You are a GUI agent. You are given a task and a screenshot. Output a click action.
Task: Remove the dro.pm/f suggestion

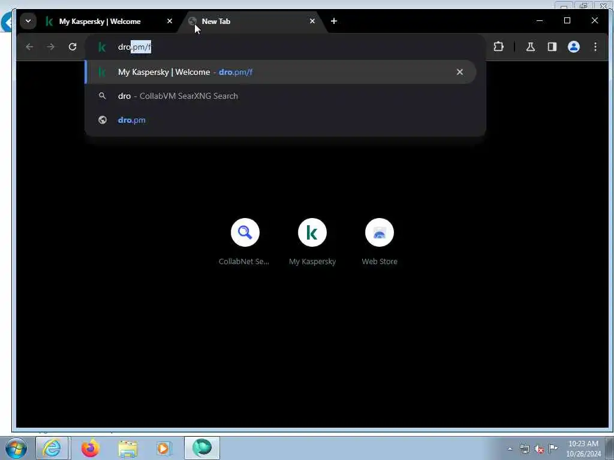point(460,72)
